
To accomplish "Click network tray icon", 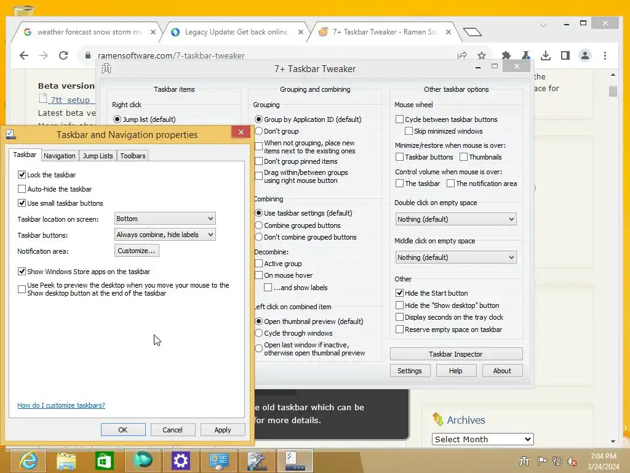I will pyautogui.click(x=557, y=461).
